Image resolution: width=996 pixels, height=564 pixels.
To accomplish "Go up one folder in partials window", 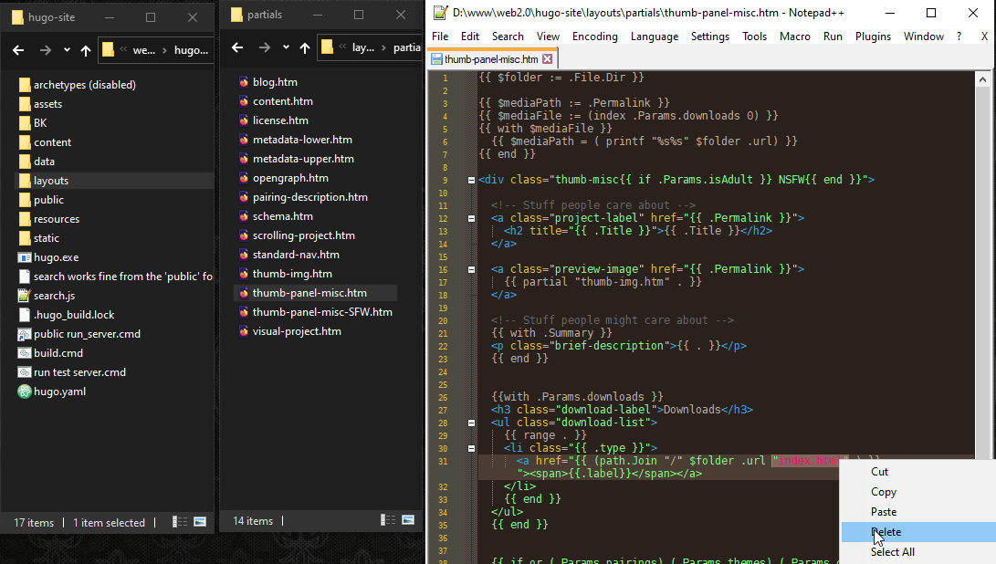I will tap(305, 48).
